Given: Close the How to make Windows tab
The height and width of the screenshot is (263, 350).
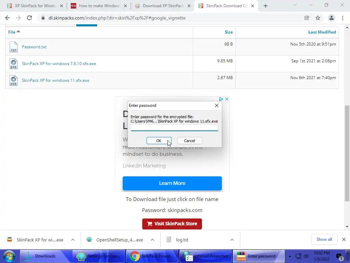Looking at the screenshot, I should click(125, 6).
